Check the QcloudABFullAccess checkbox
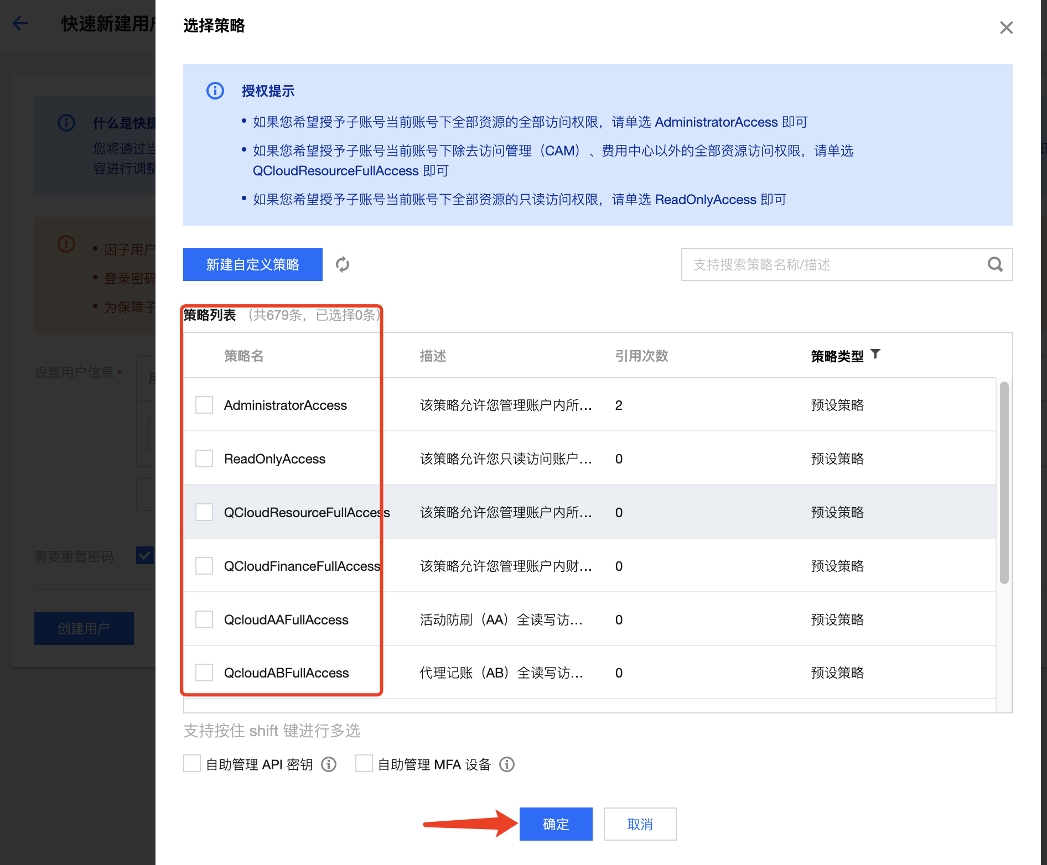Screen dimensions: 1047x865 [204, 673]
